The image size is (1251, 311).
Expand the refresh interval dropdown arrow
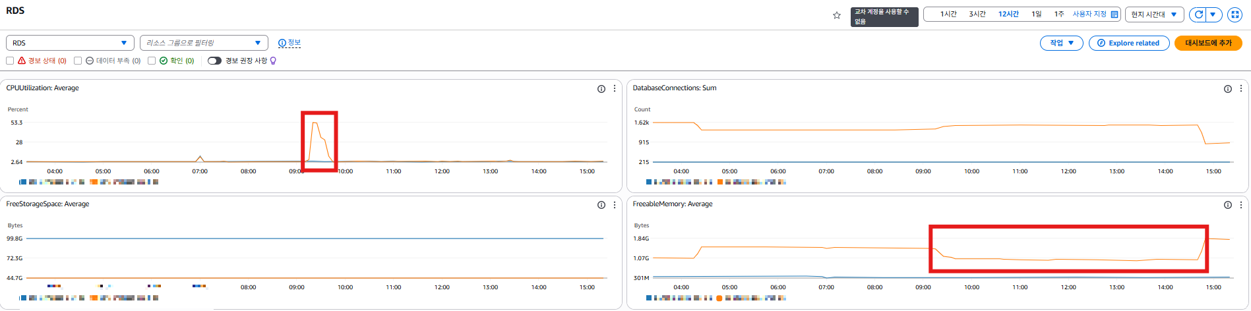[1213, 14]
